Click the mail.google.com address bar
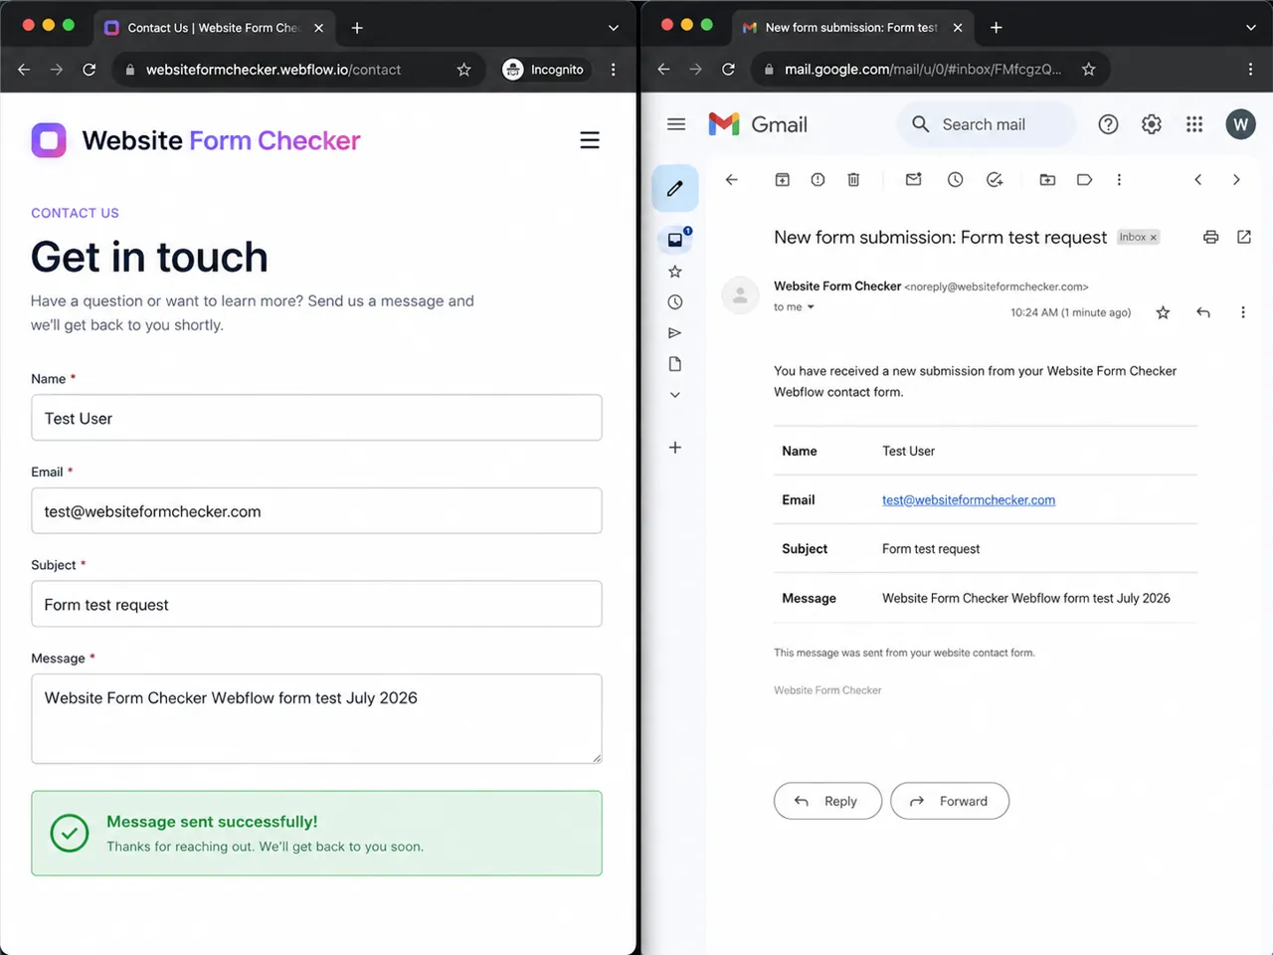 [x=921, y=70]
